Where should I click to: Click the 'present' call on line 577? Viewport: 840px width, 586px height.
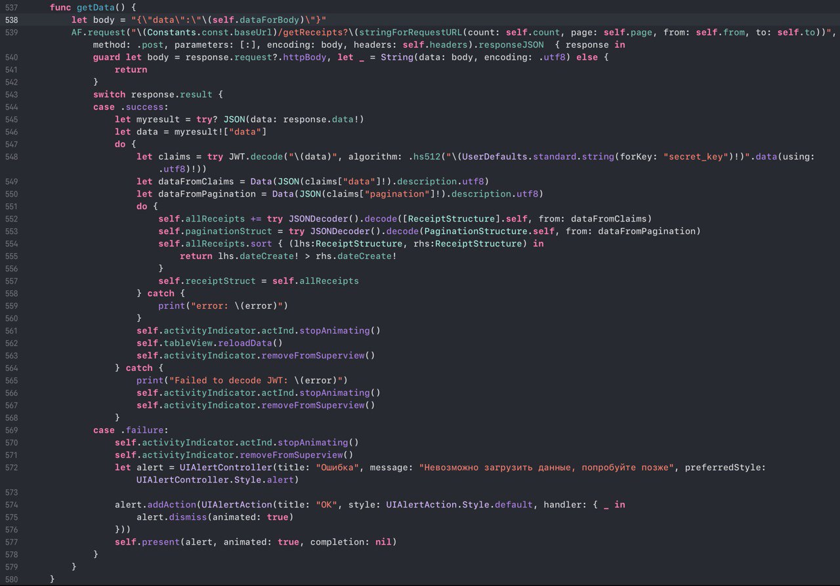(161, 542)
